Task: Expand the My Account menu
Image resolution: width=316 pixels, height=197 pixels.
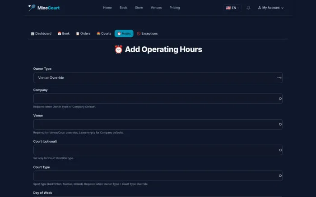Action: coord(271,8)
